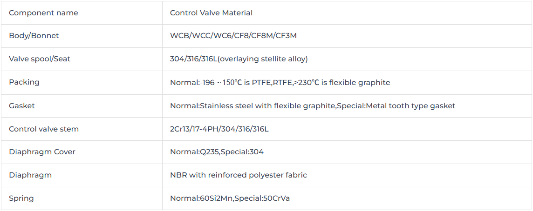The image size is (533, 211).
Task: Select the Normal:60Si2Mn,Special:50CrVa cell
Action: (348, 198)
